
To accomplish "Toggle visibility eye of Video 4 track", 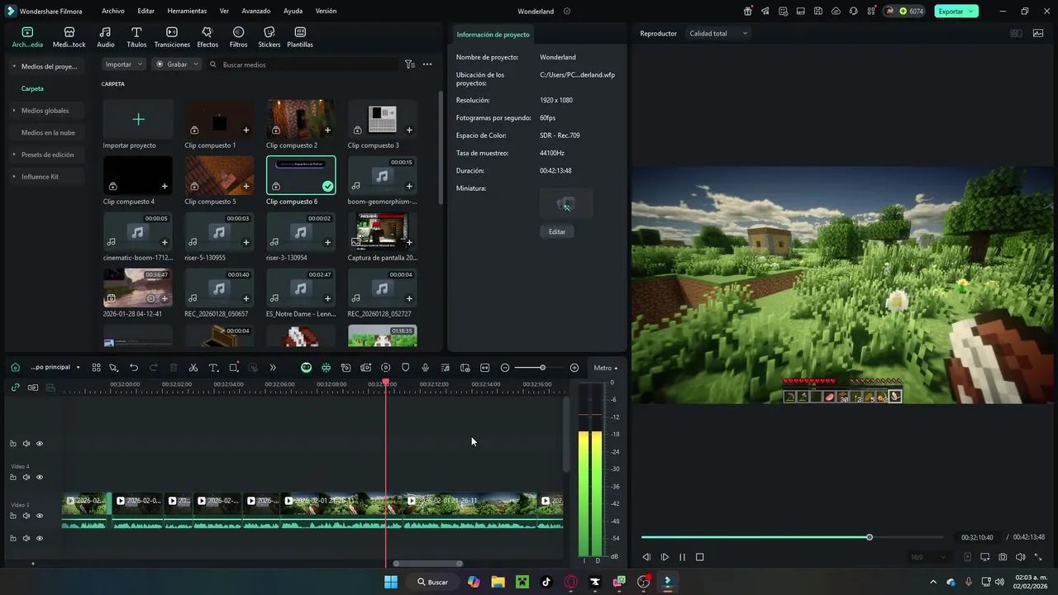I will pos(39,477).
